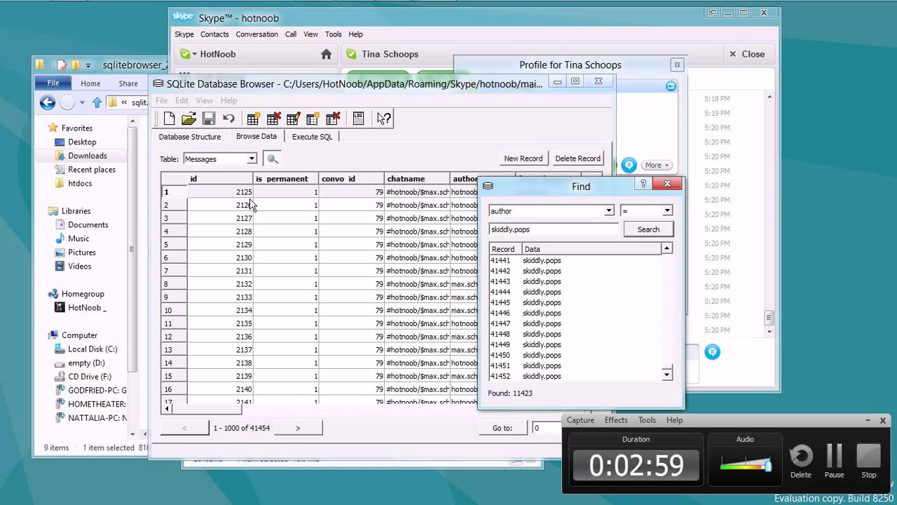Open Skype Tools menu
This screenshot has height=505, width=897.
[334, 34]
